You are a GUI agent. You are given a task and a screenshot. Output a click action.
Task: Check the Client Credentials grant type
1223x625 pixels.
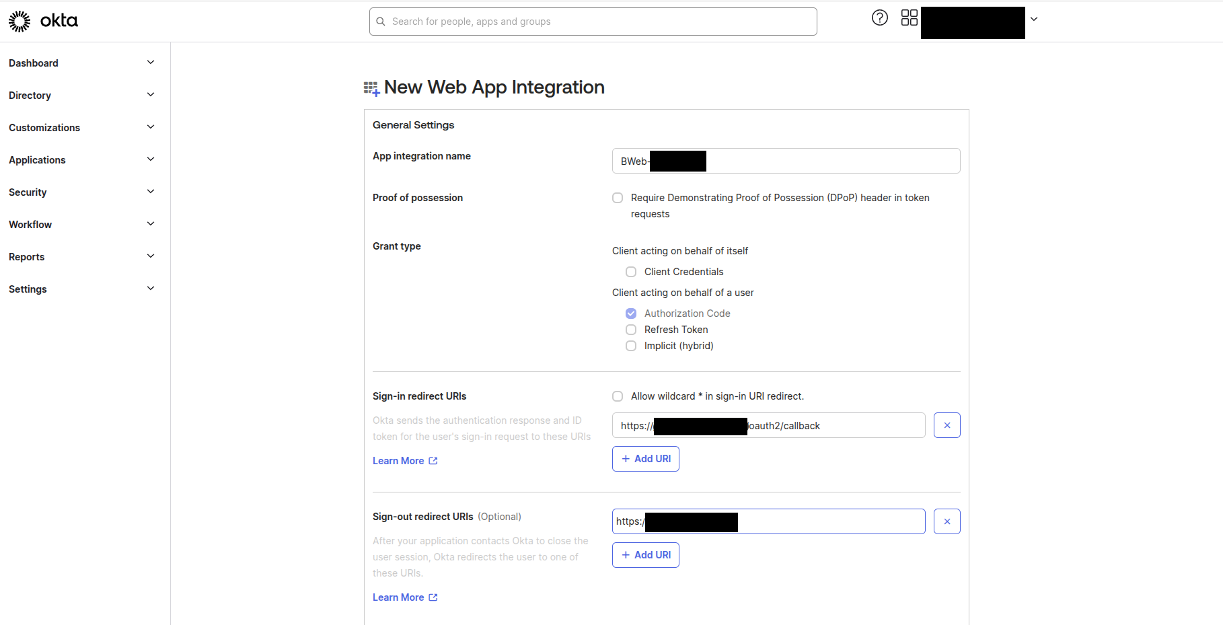(x=631, y=272)
